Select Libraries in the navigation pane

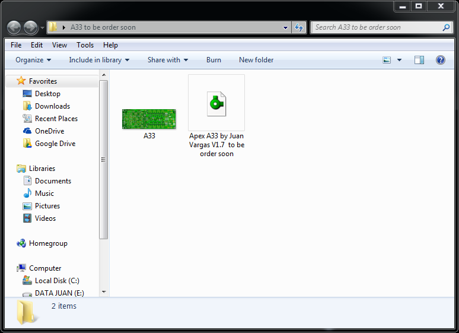[42, 169]
